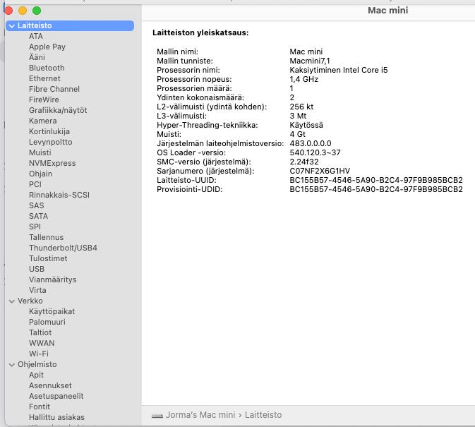Collapse the Verkko section chevron
This screenshot has height=427, width=475.
click(12, 301)
